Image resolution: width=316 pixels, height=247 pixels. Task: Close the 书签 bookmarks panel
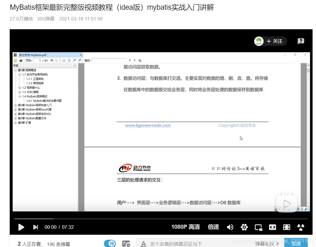pyautogui.click(x=75, y=65)
